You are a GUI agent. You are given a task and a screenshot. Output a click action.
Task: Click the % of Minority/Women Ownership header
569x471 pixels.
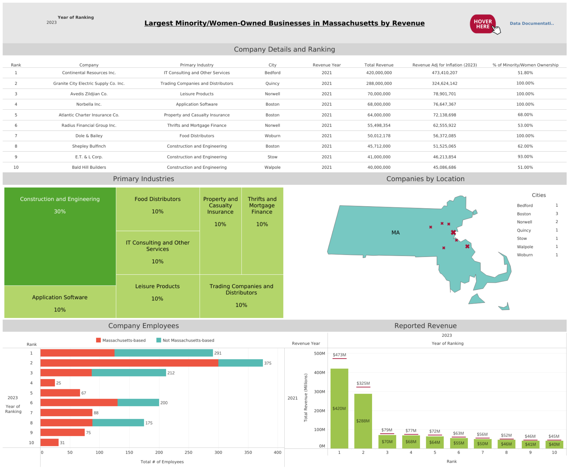coord(525,65)
